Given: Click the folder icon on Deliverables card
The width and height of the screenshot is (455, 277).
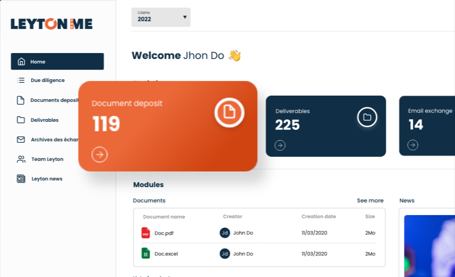Looking at the screenshot, I should tap(367, 117).
